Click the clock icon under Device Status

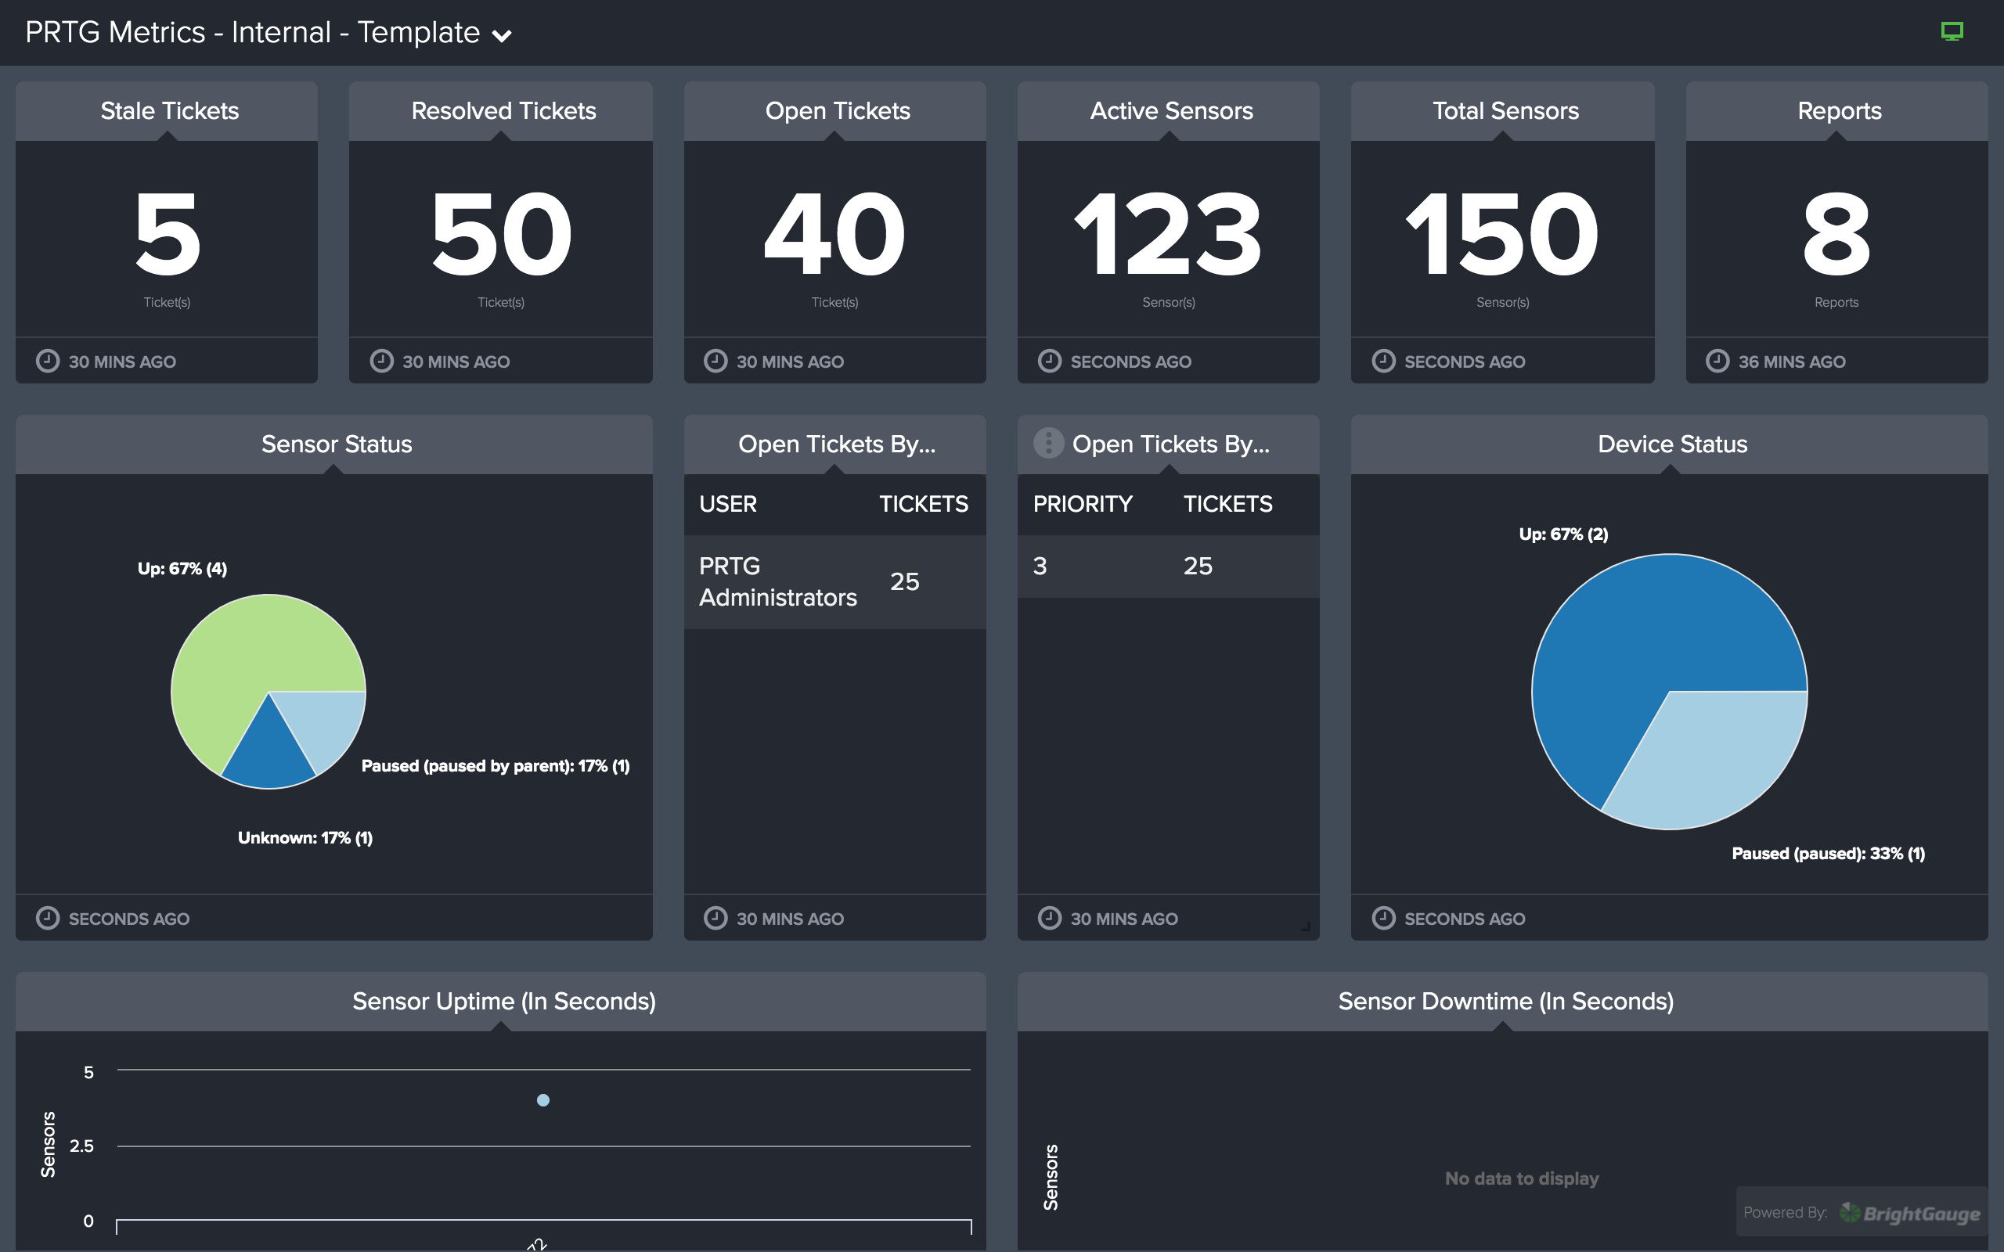[1384, 919]
